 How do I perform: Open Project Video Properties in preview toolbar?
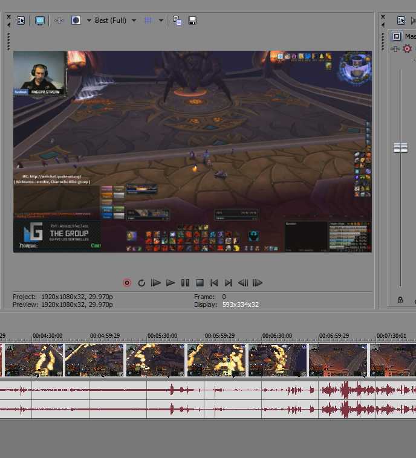pyautogui.click(x=21, y=21)
